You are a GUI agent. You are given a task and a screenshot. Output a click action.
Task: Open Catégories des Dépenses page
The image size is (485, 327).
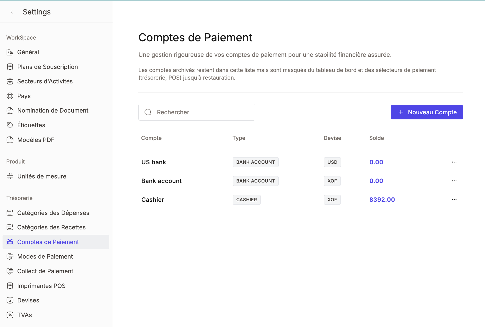coord(53,213)
